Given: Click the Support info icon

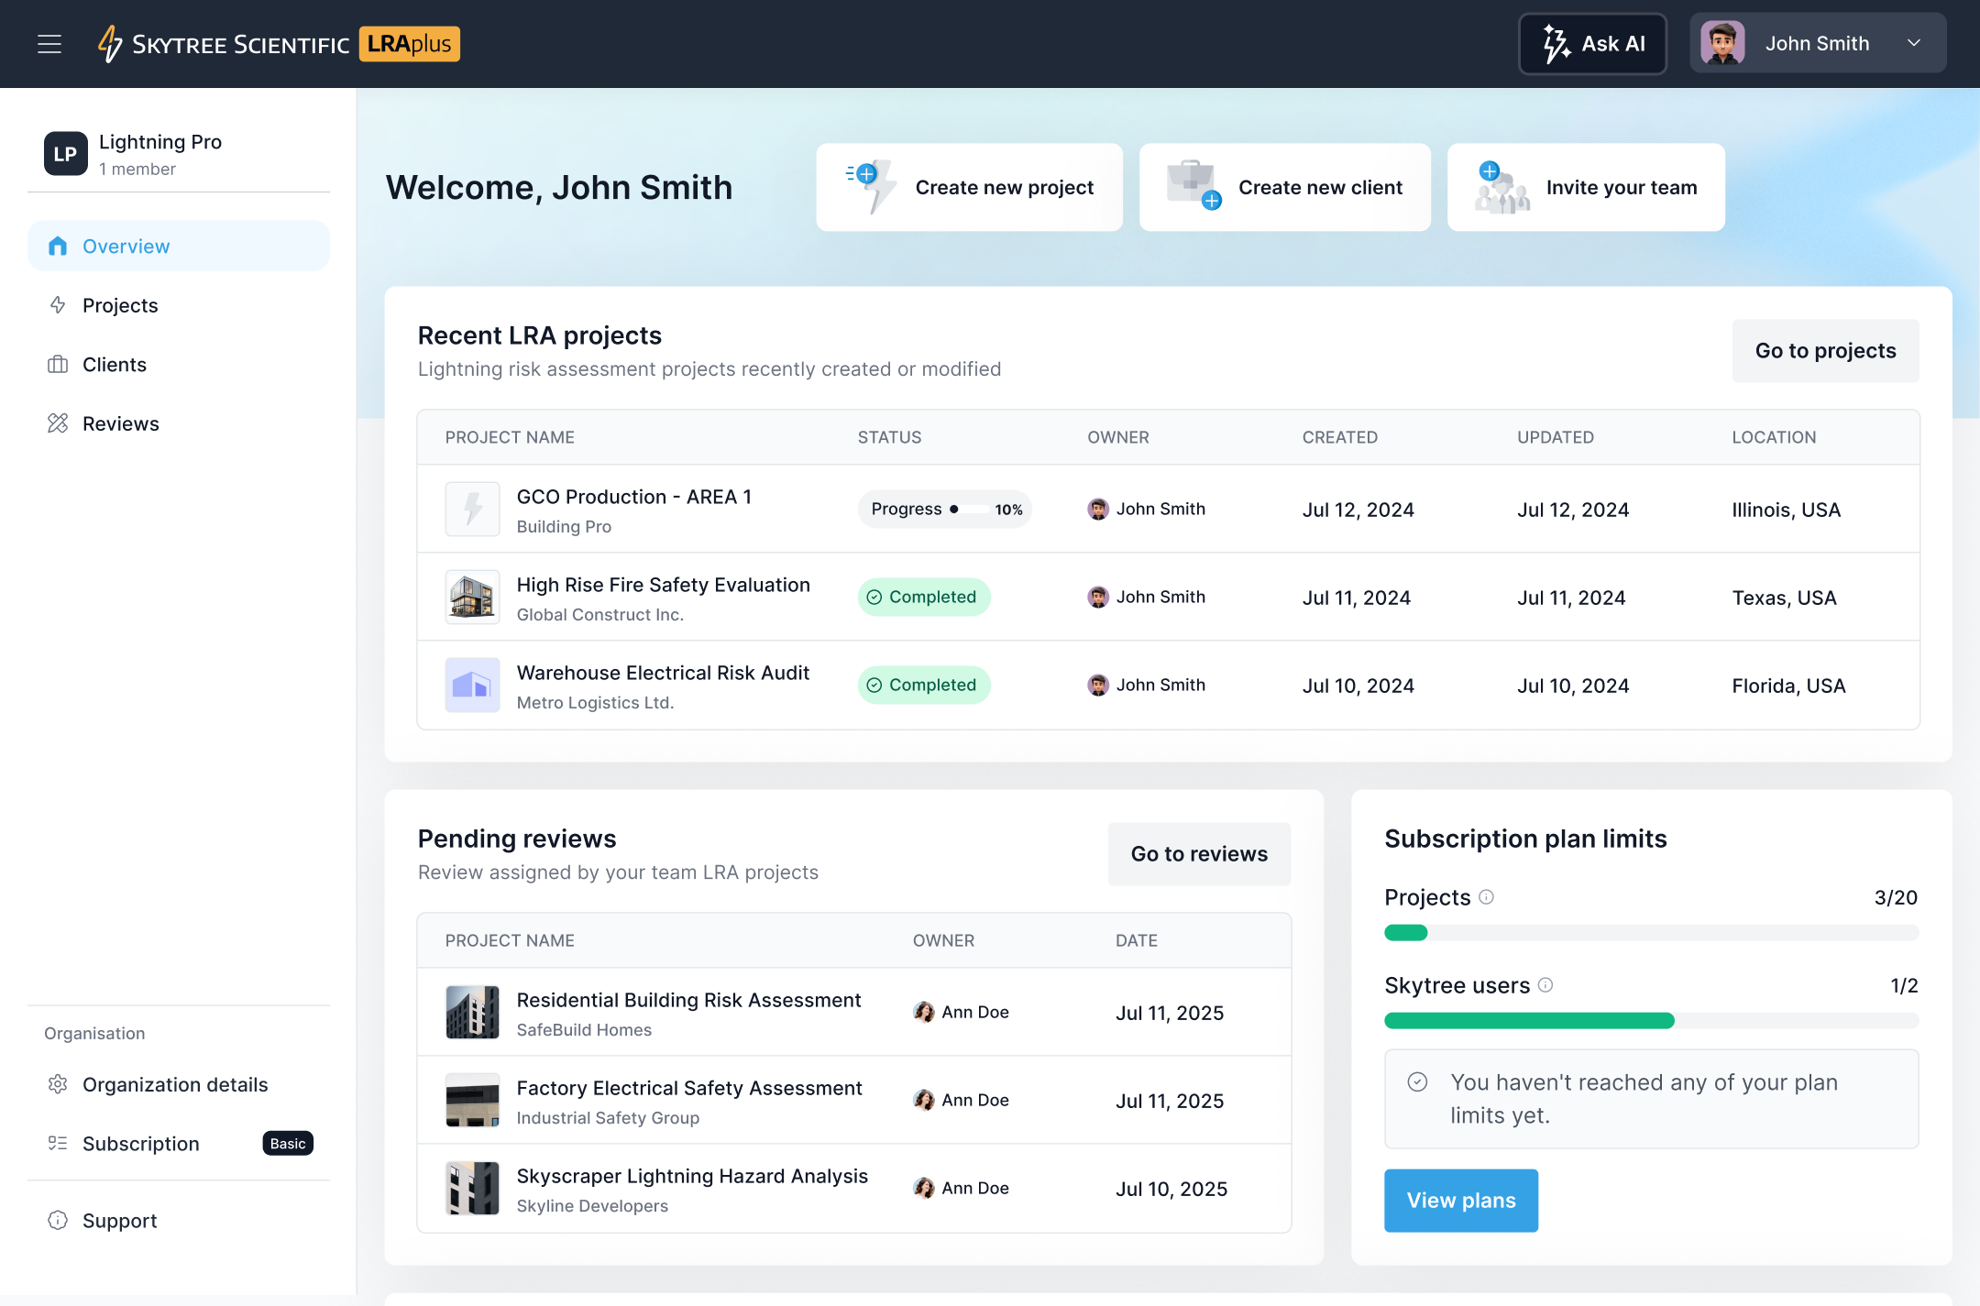Looking at the screenshot, I should tap(58, 1220).
